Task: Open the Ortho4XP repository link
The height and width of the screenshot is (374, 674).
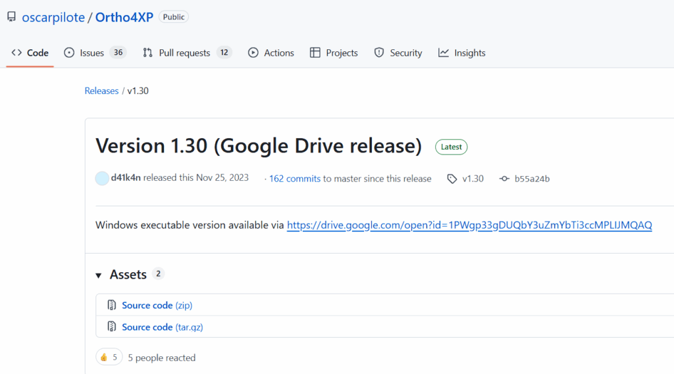Action: click(x=124, y=17)
